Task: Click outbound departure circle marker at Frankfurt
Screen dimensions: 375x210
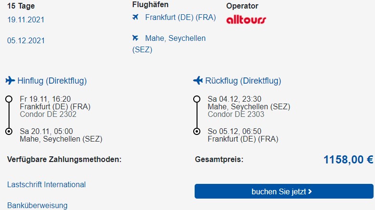Action: coord(9,99)
